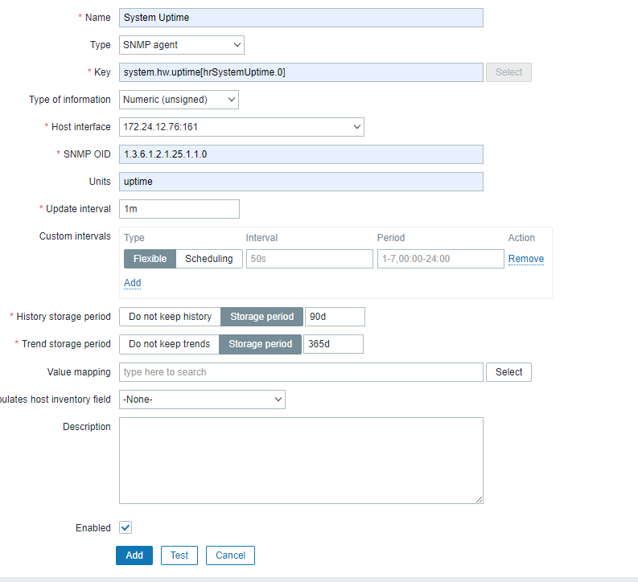Image resolution: width=638 pixels, height=582 pixels.
Task: Select Storage period for history storage
Action: (261, 317)
